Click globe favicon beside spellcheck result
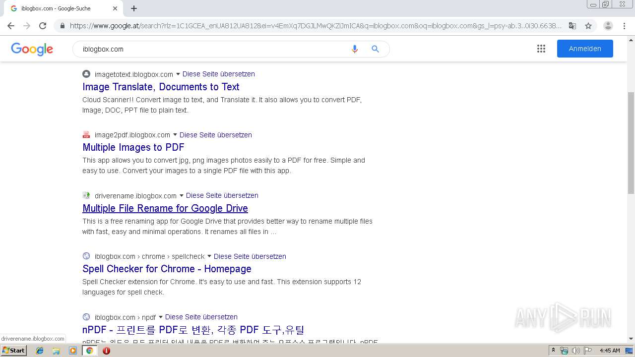 click(86, 256)
